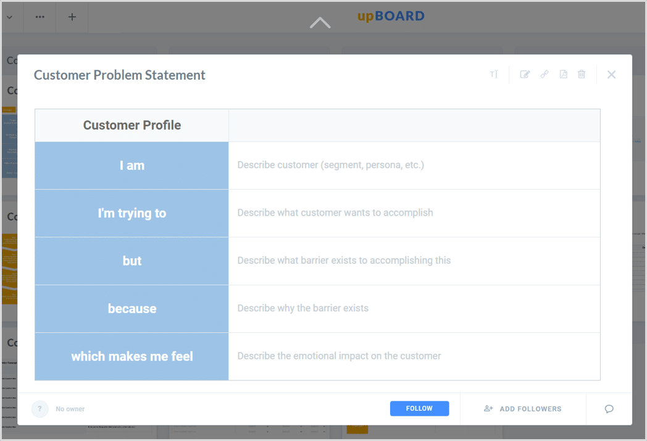The height and width of the screenshot is (441, 647).
Task: Click the 'Describe why the barrier exists' field
Action: click(x=414, y=308)
